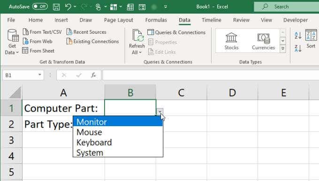Screen dimensions: 319x181
Task: Click the table sheet quick access icon
Action: coord(130,7)
